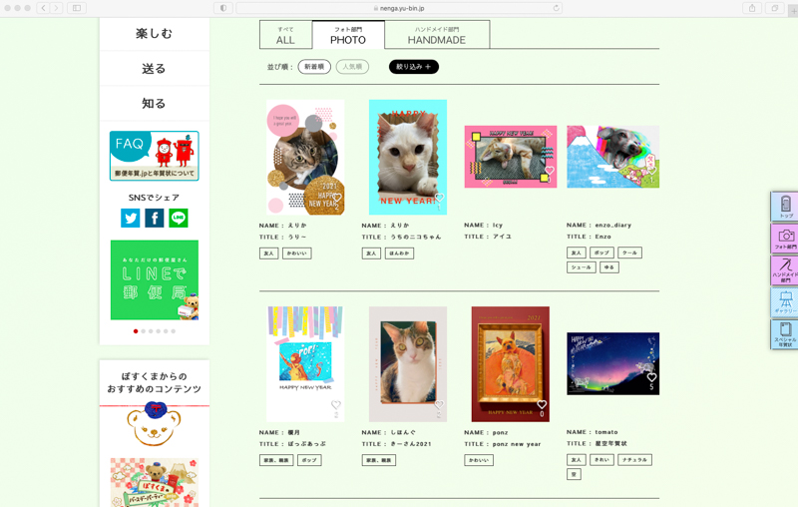Expand the 絞り込み + filter
Screen dimensions: 798x507
pyautogui.click(x=414, y=67)
